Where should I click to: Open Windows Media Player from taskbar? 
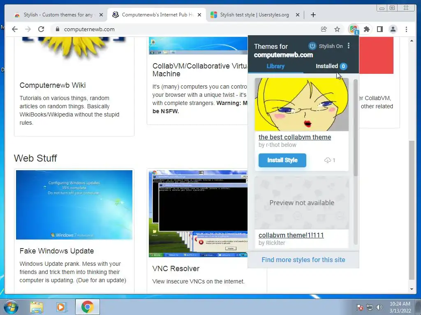point(62,307)
